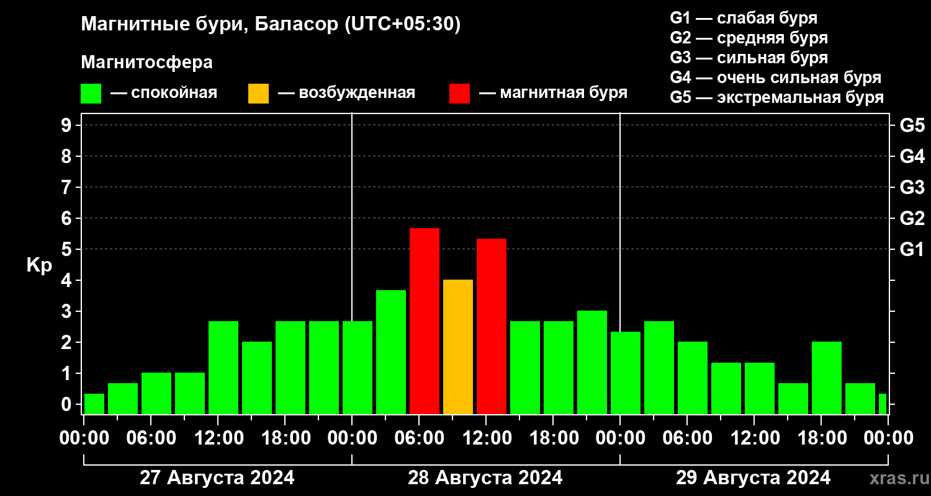Select the orange bar on 28 August
Screen dimensions: 931x496
[458, 347]
